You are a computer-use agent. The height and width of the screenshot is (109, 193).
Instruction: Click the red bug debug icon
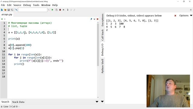(60, 10)
